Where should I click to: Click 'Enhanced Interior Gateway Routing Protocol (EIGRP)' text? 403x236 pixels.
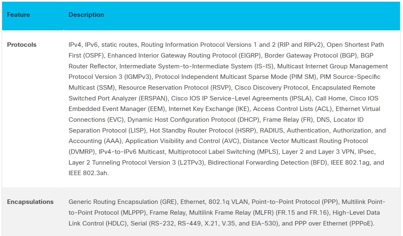point(184,55)
